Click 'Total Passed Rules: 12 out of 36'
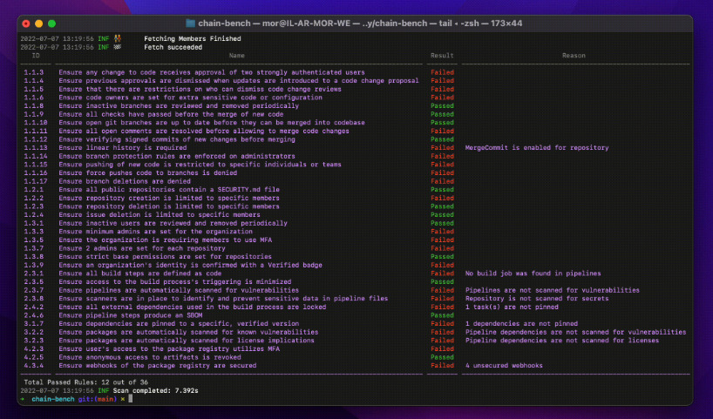The height and width of the screenshot is (419, 713). click(85, 382)
